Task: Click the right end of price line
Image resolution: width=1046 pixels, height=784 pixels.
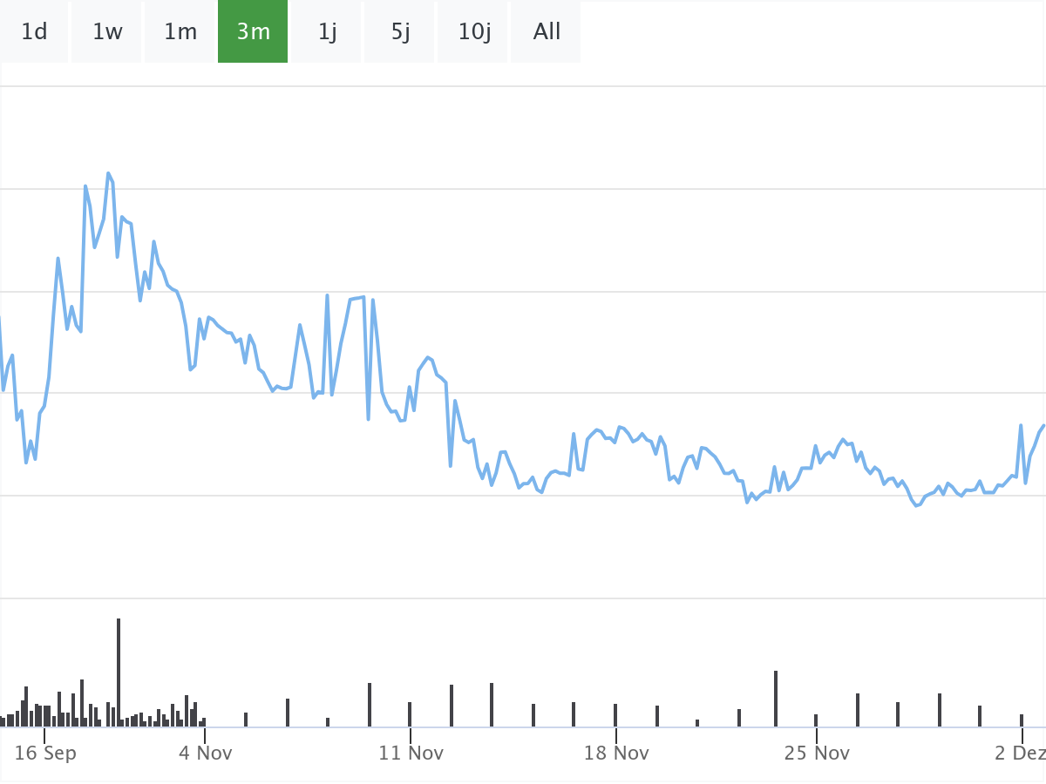Action: coord(1043,425)
